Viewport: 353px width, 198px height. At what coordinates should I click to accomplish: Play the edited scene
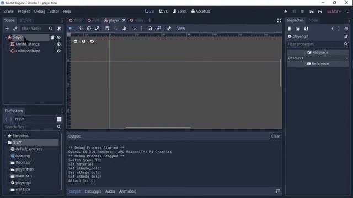(x=311, y=12)
